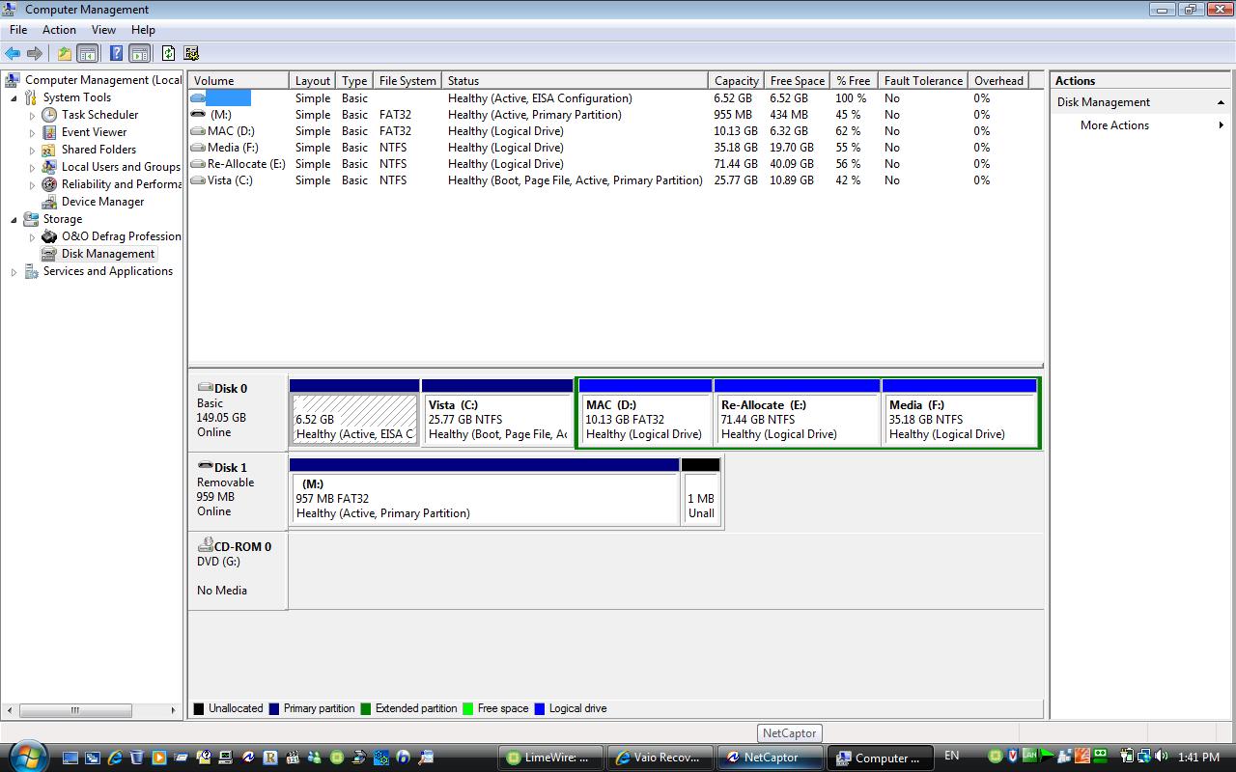
Task: Select Re-Allocate (E:) logical drive block
Action: [x=797, y=412]
